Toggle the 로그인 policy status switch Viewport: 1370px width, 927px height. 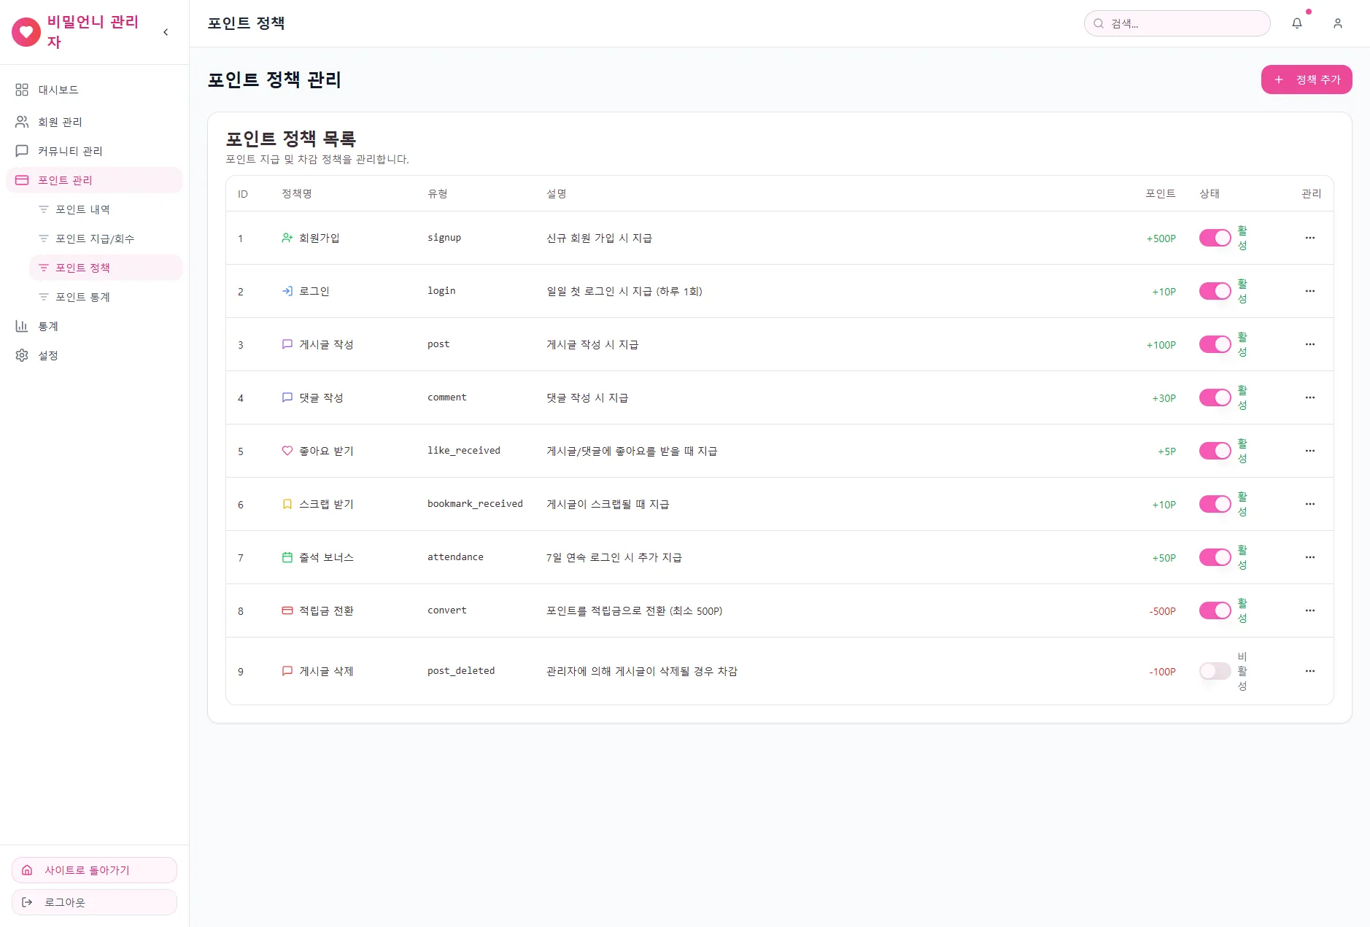click(1215, 291)
